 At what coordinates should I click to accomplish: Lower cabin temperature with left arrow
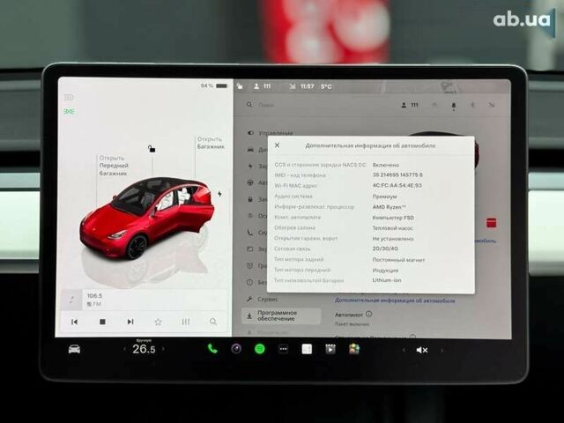coord(124,349)
